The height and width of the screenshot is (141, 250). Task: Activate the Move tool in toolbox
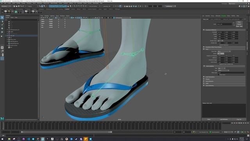(2, 28)
